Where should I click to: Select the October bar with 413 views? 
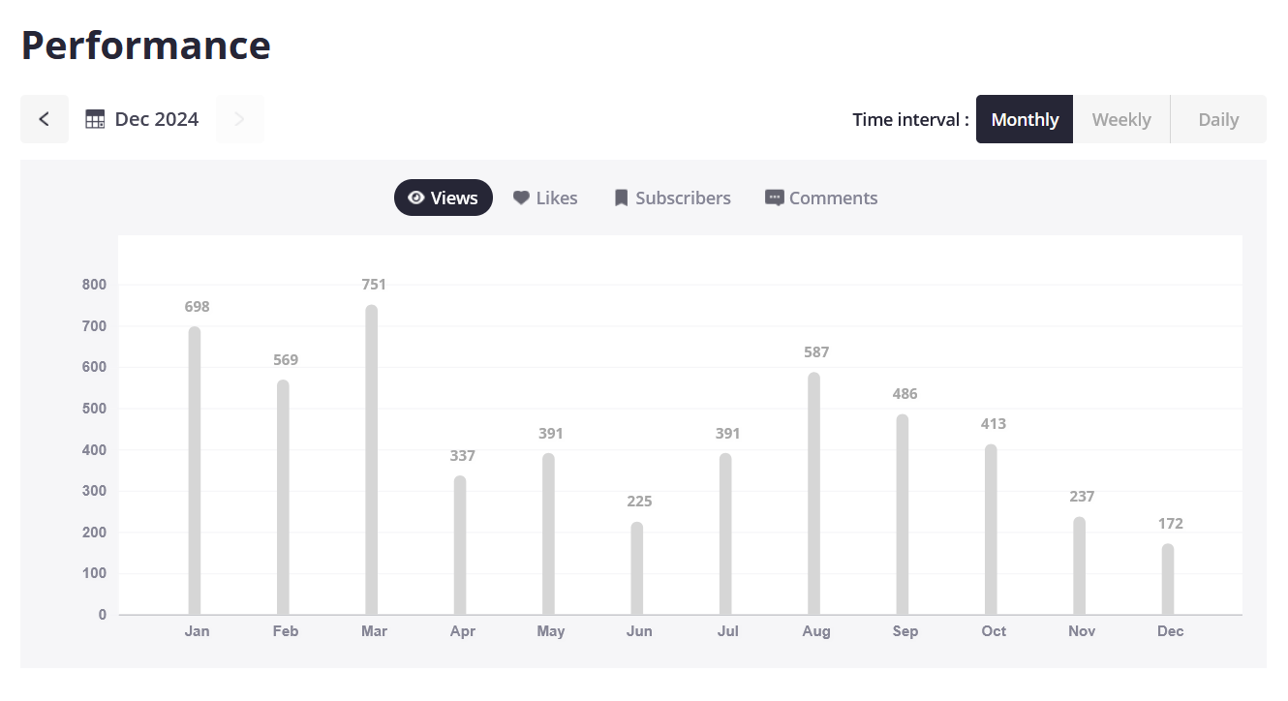click(991, 530)
